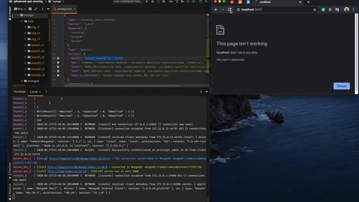Run the "test:in_container" script gutter arrow
Image resolution: width=359 pixels, height=202 pixels.
(58, 75)
